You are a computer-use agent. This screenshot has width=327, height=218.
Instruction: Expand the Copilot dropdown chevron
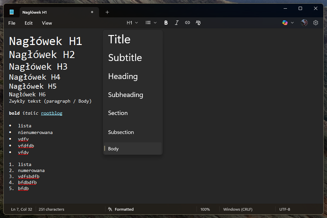[x=292, y=23]
